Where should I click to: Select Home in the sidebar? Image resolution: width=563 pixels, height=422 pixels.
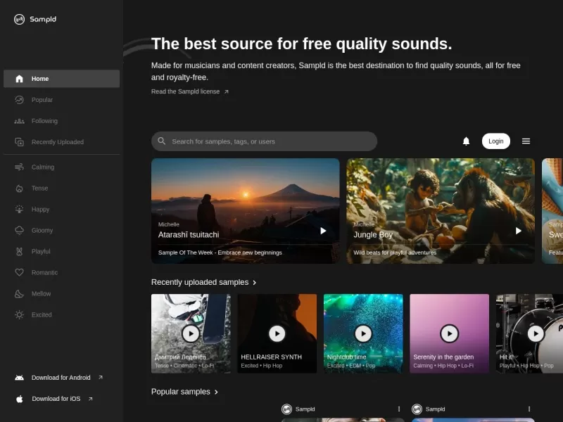pyautogui.click(x=61, y=79)
